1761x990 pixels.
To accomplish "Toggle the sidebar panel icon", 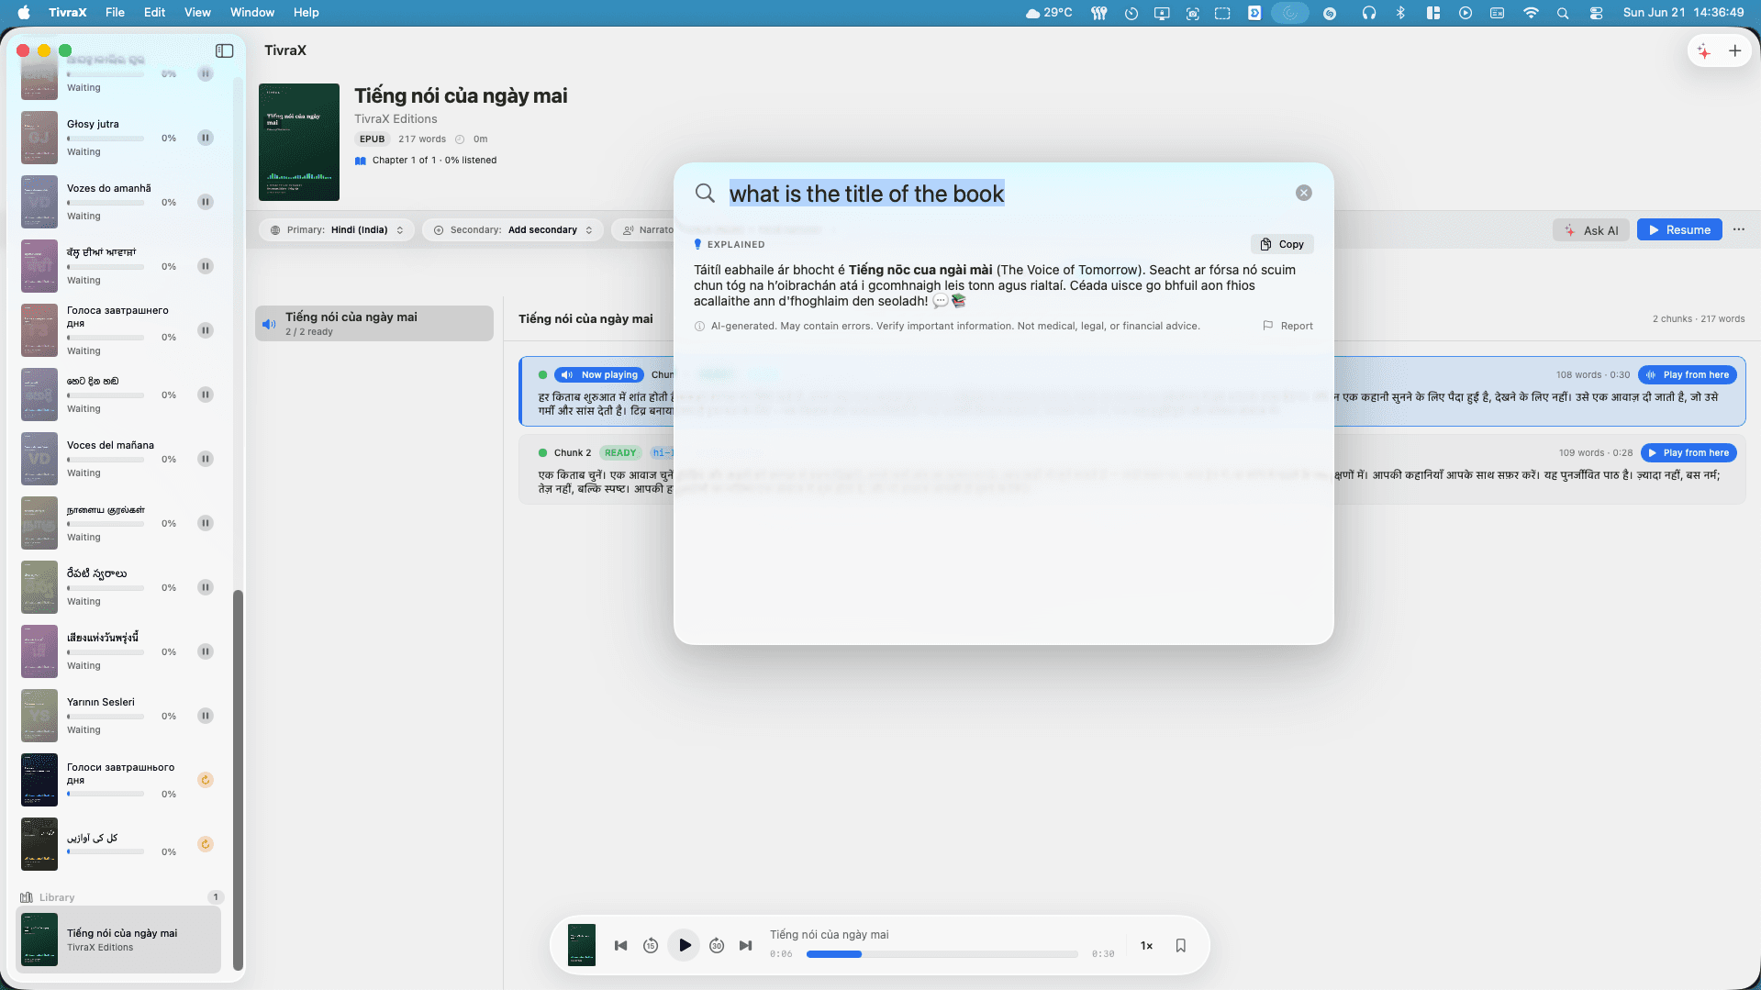I will click(x=224, y=50).
